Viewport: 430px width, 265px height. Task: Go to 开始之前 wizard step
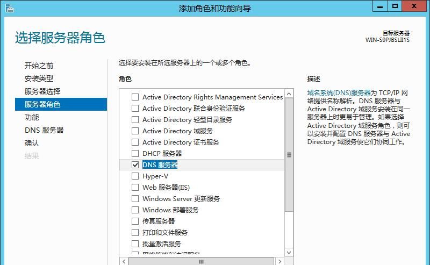[39, 66]
